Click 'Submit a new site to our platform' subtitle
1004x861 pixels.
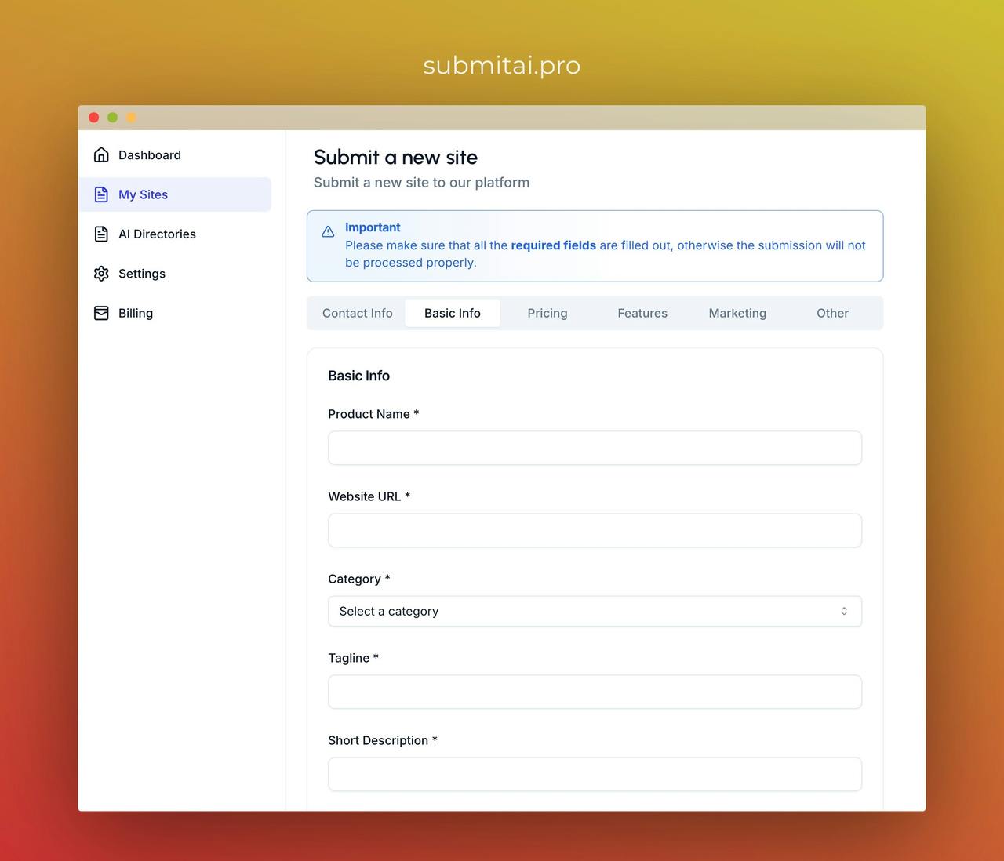pos(421,183)
